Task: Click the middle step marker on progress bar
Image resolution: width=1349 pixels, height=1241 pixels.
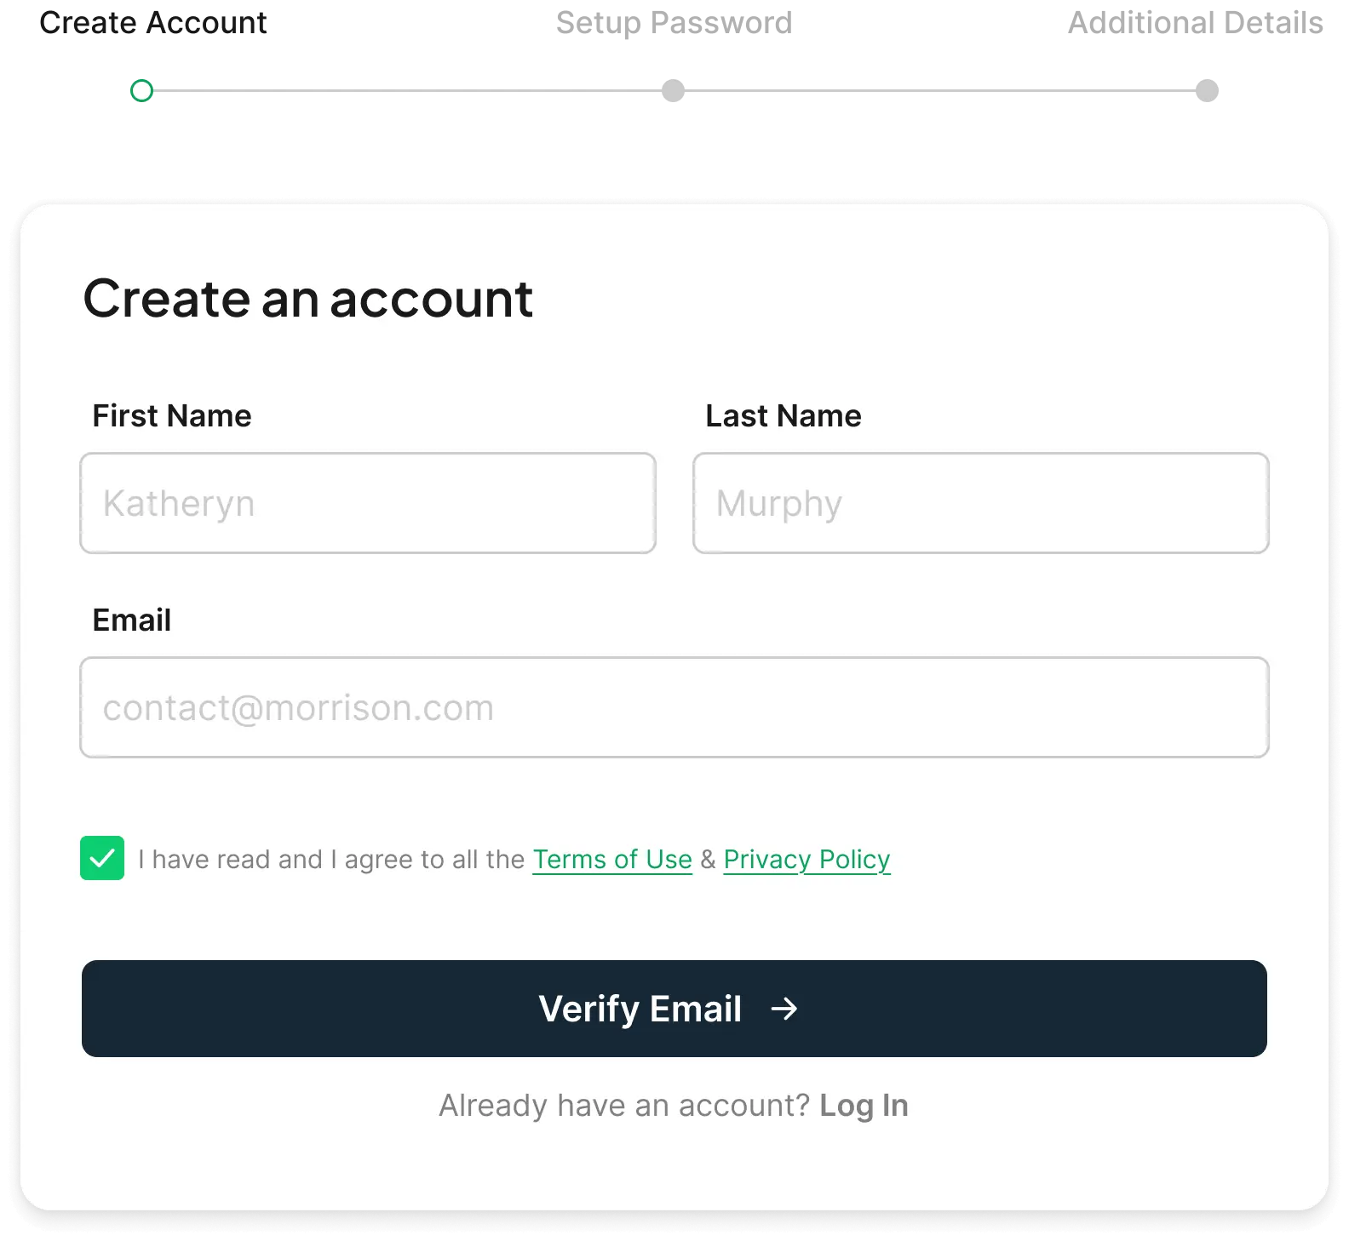Action: click(674, 89)
